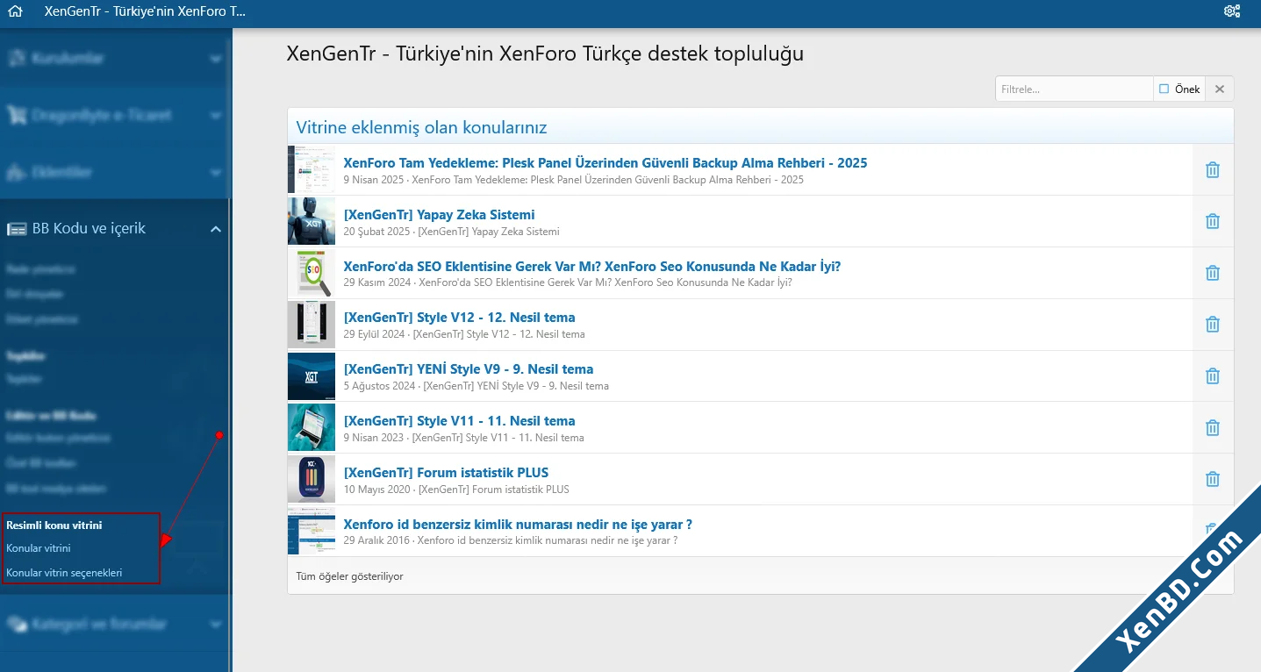Viewport: 1261px width, 672px height.
Task: Click the sidebar vertical scrollbar
Action: pos(230,351)
